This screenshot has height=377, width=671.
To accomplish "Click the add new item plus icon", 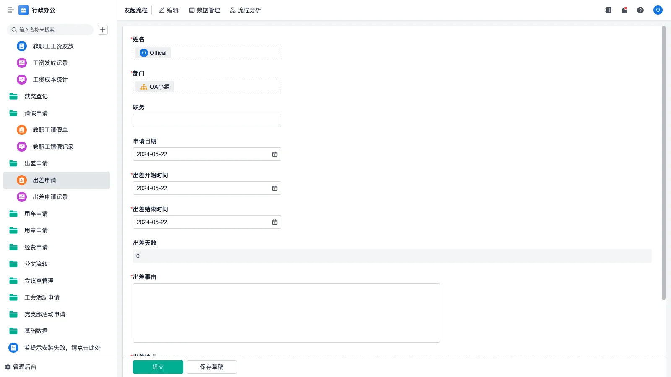I will (103, 30).
